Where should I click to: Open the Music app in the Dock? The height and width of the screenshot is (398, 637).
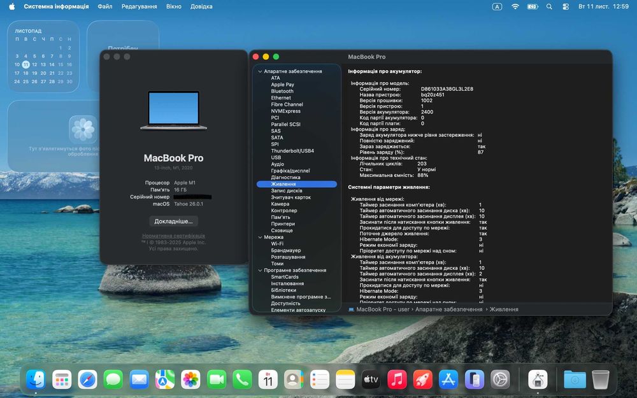tap(397, 380)
